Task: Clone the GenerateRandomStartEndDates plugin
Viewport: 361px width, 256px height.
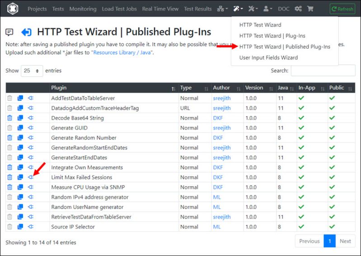Action: point(20,148)
